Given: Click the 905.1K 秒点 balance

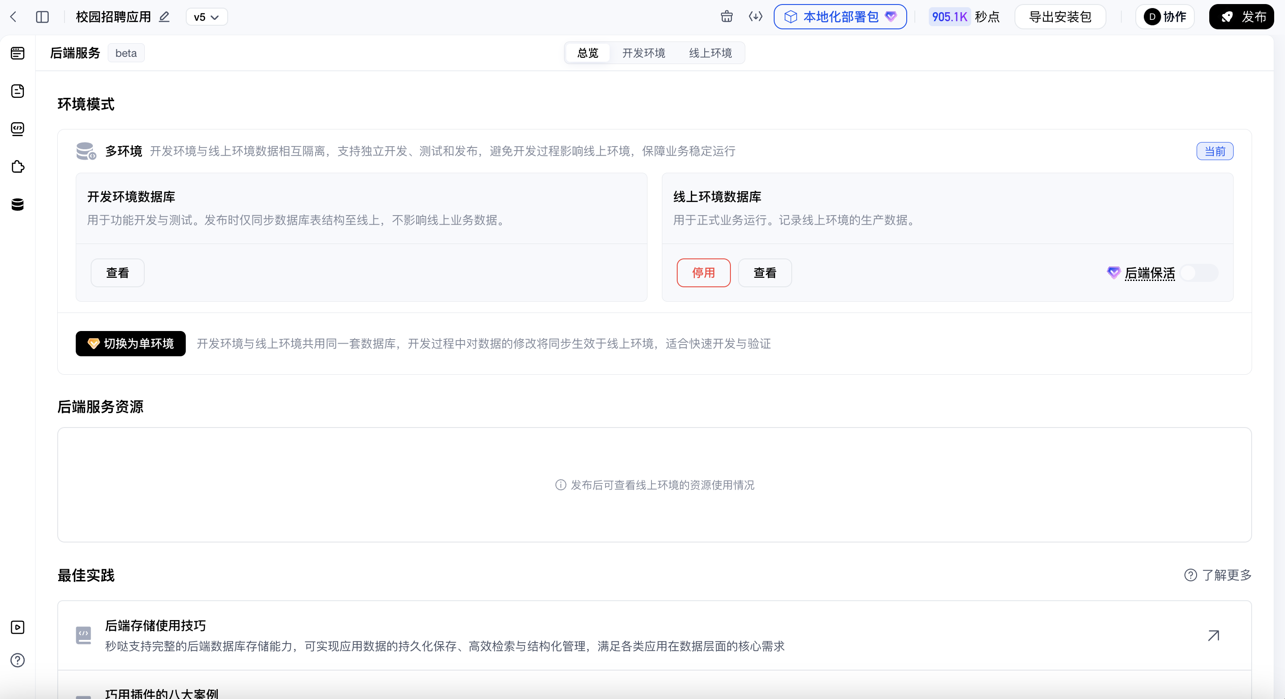Looking at the screenshot, I should 965,17.
